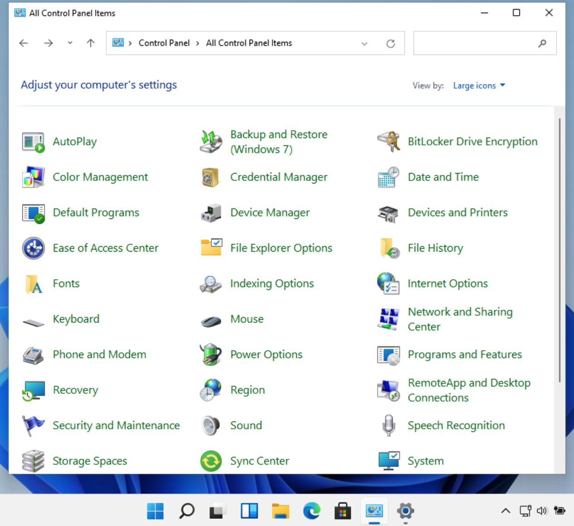
Task: Open the recent locations dropdown arrow
Action: pyautogui.click(x=70, y=43)
